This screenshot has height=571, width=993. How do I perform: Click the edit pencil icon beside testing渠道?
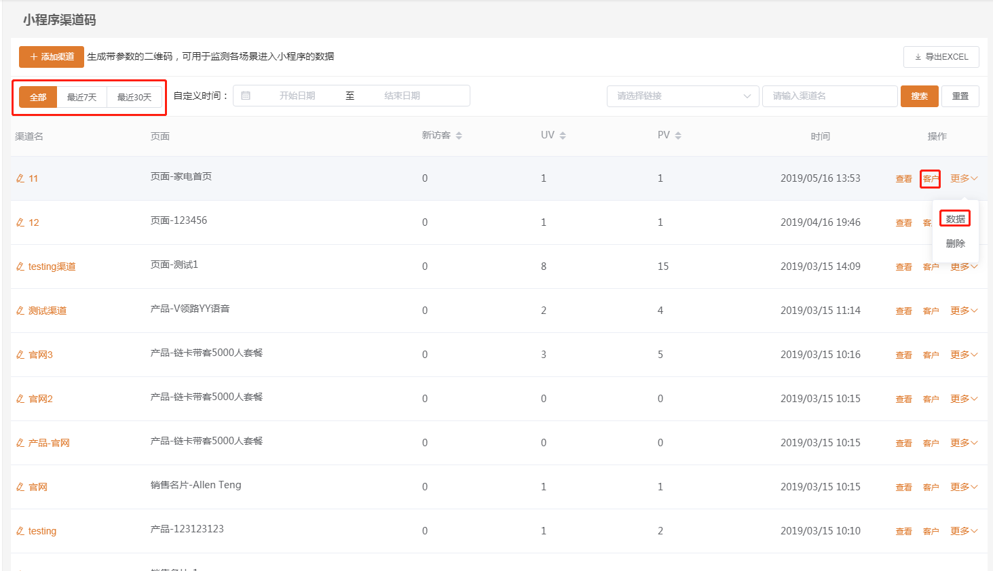click(20, 267)
